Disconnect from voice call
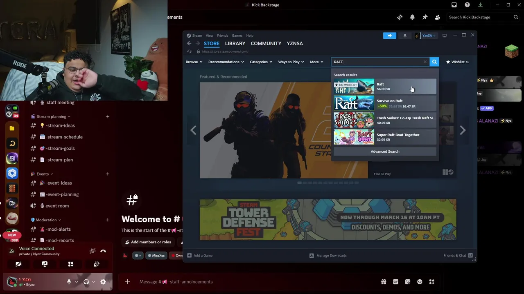Viewport: 524px width, 294px height. pos(103,251)
